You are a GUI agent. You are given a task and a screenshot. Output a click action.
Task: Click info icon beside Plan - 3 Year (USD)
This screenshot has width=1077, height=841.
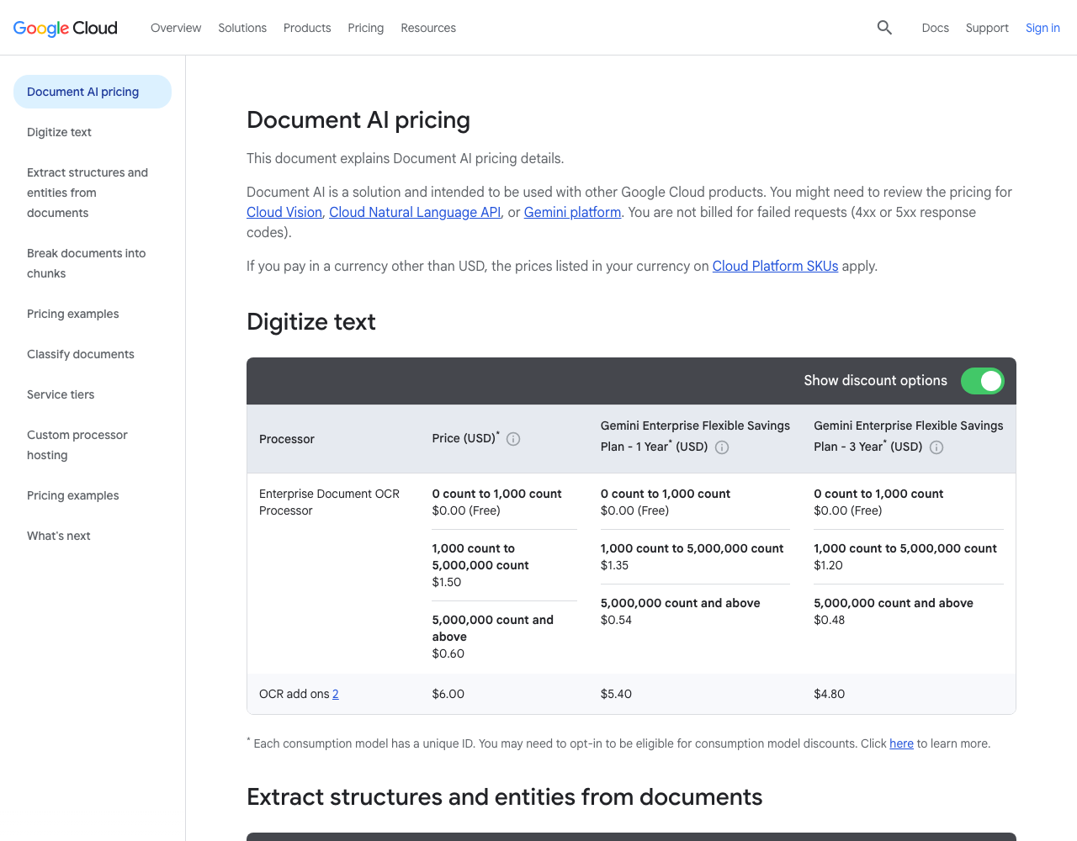(x=936, y=447)
